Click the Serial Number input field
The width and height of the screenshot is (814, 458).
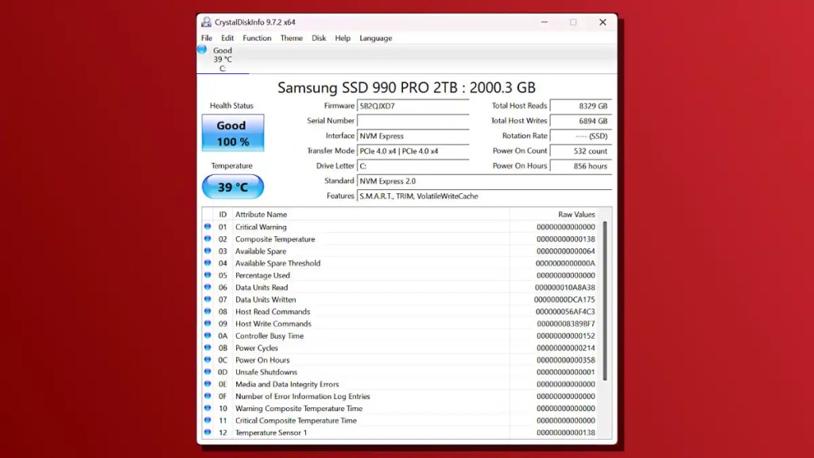[413, 121]
